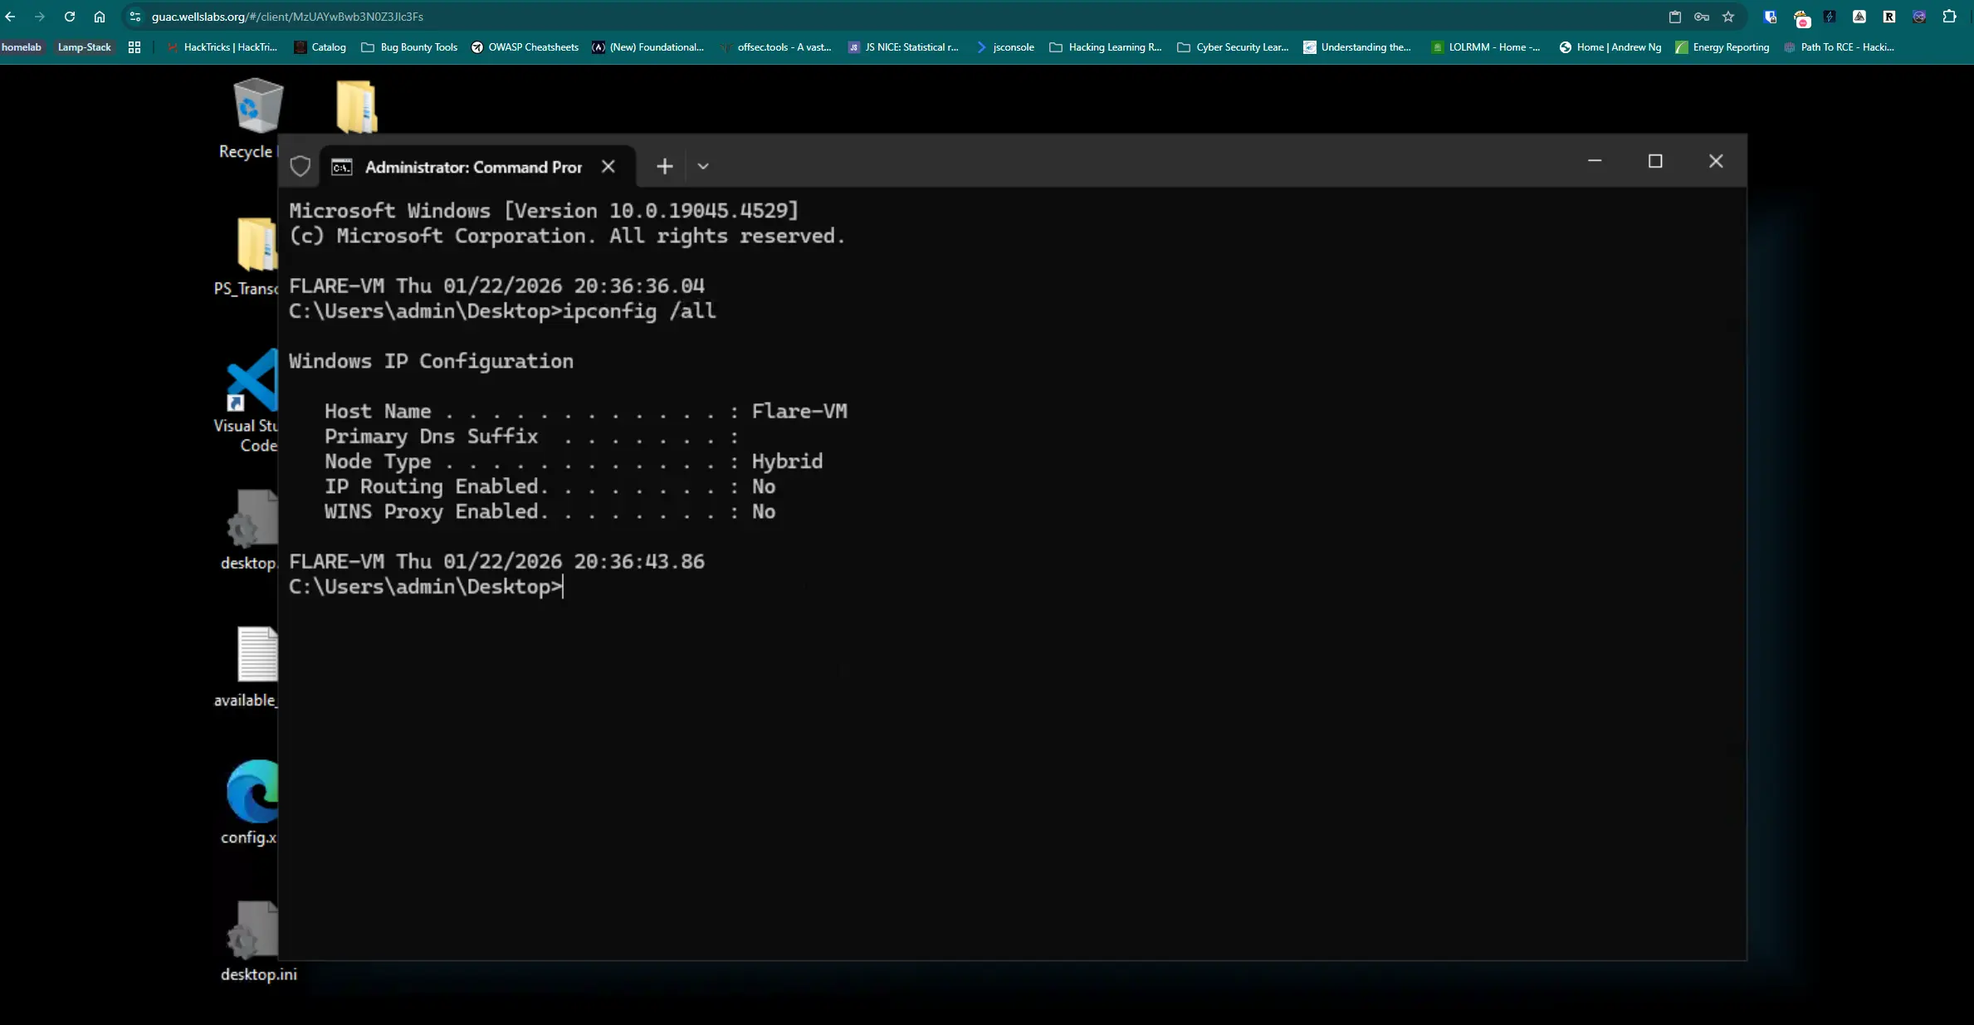Screen dimensions: 1974x1025
Task: Open the browser Extensions puzzle-piece icon
Action: 1949,17
